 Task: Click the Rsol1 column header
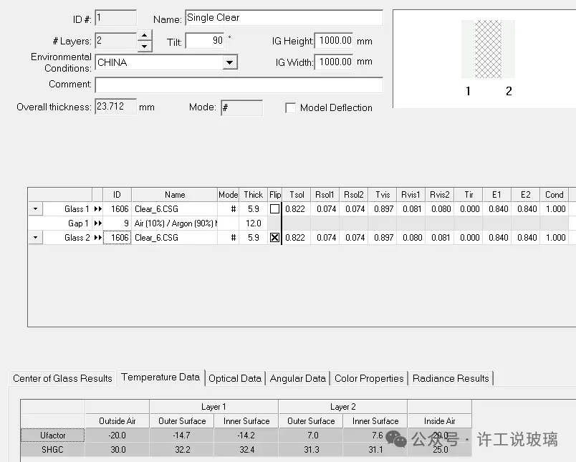[325, 195]
